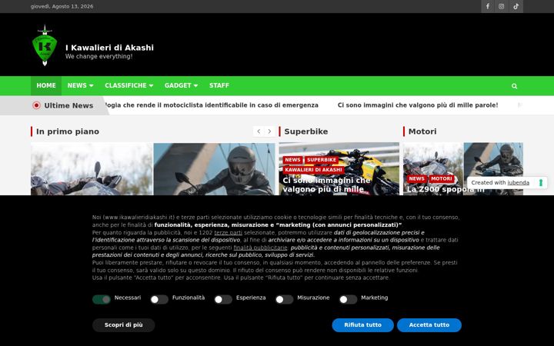
Task: Open the Instagram social icon
Action: [x=502, y=6]
